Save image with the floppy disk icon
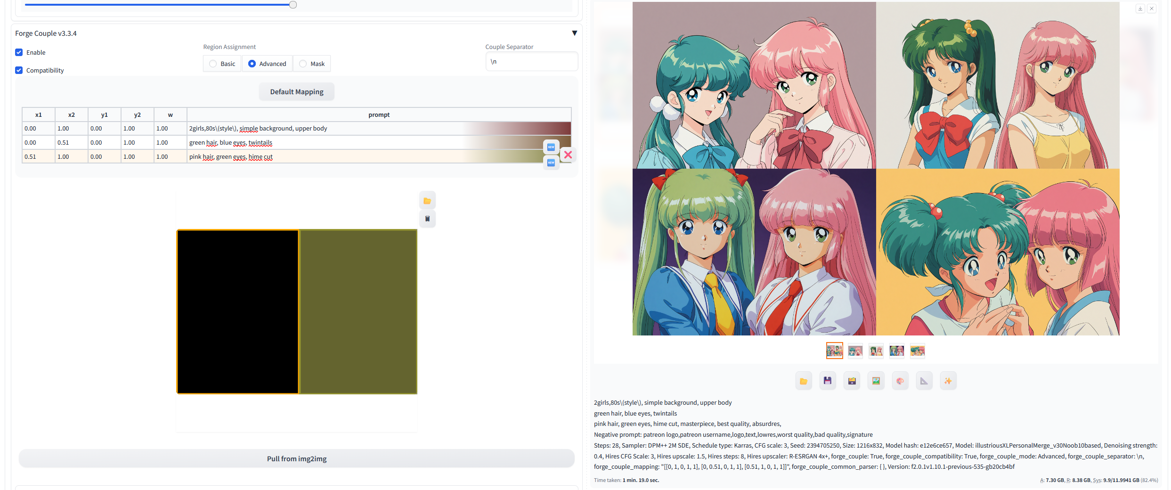 [828, 381]
